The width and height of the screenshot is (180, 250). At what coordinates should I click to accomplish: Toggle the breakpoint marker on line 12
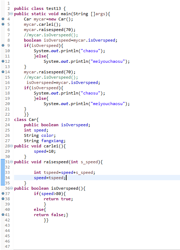(x=3, y=61)
